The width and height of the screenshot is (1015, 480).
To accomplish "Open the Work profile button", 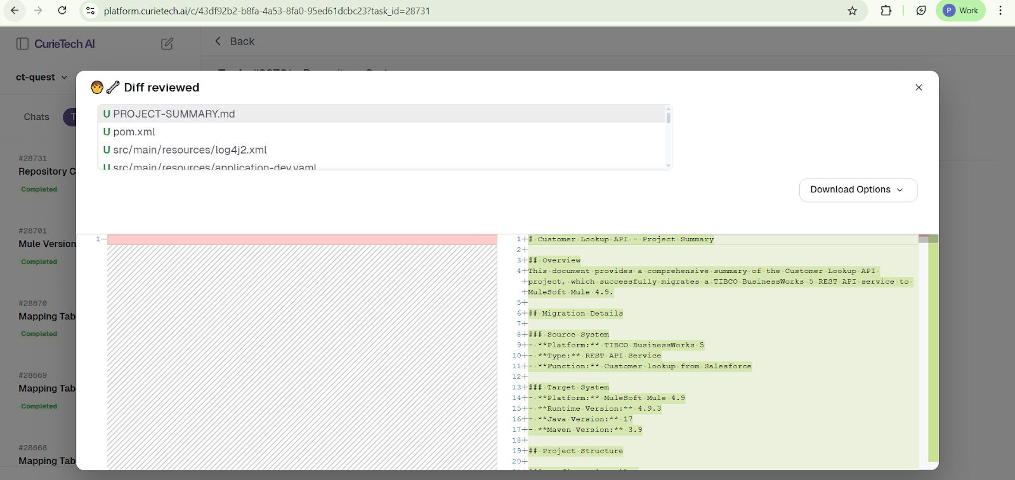I will coord(960,11).
